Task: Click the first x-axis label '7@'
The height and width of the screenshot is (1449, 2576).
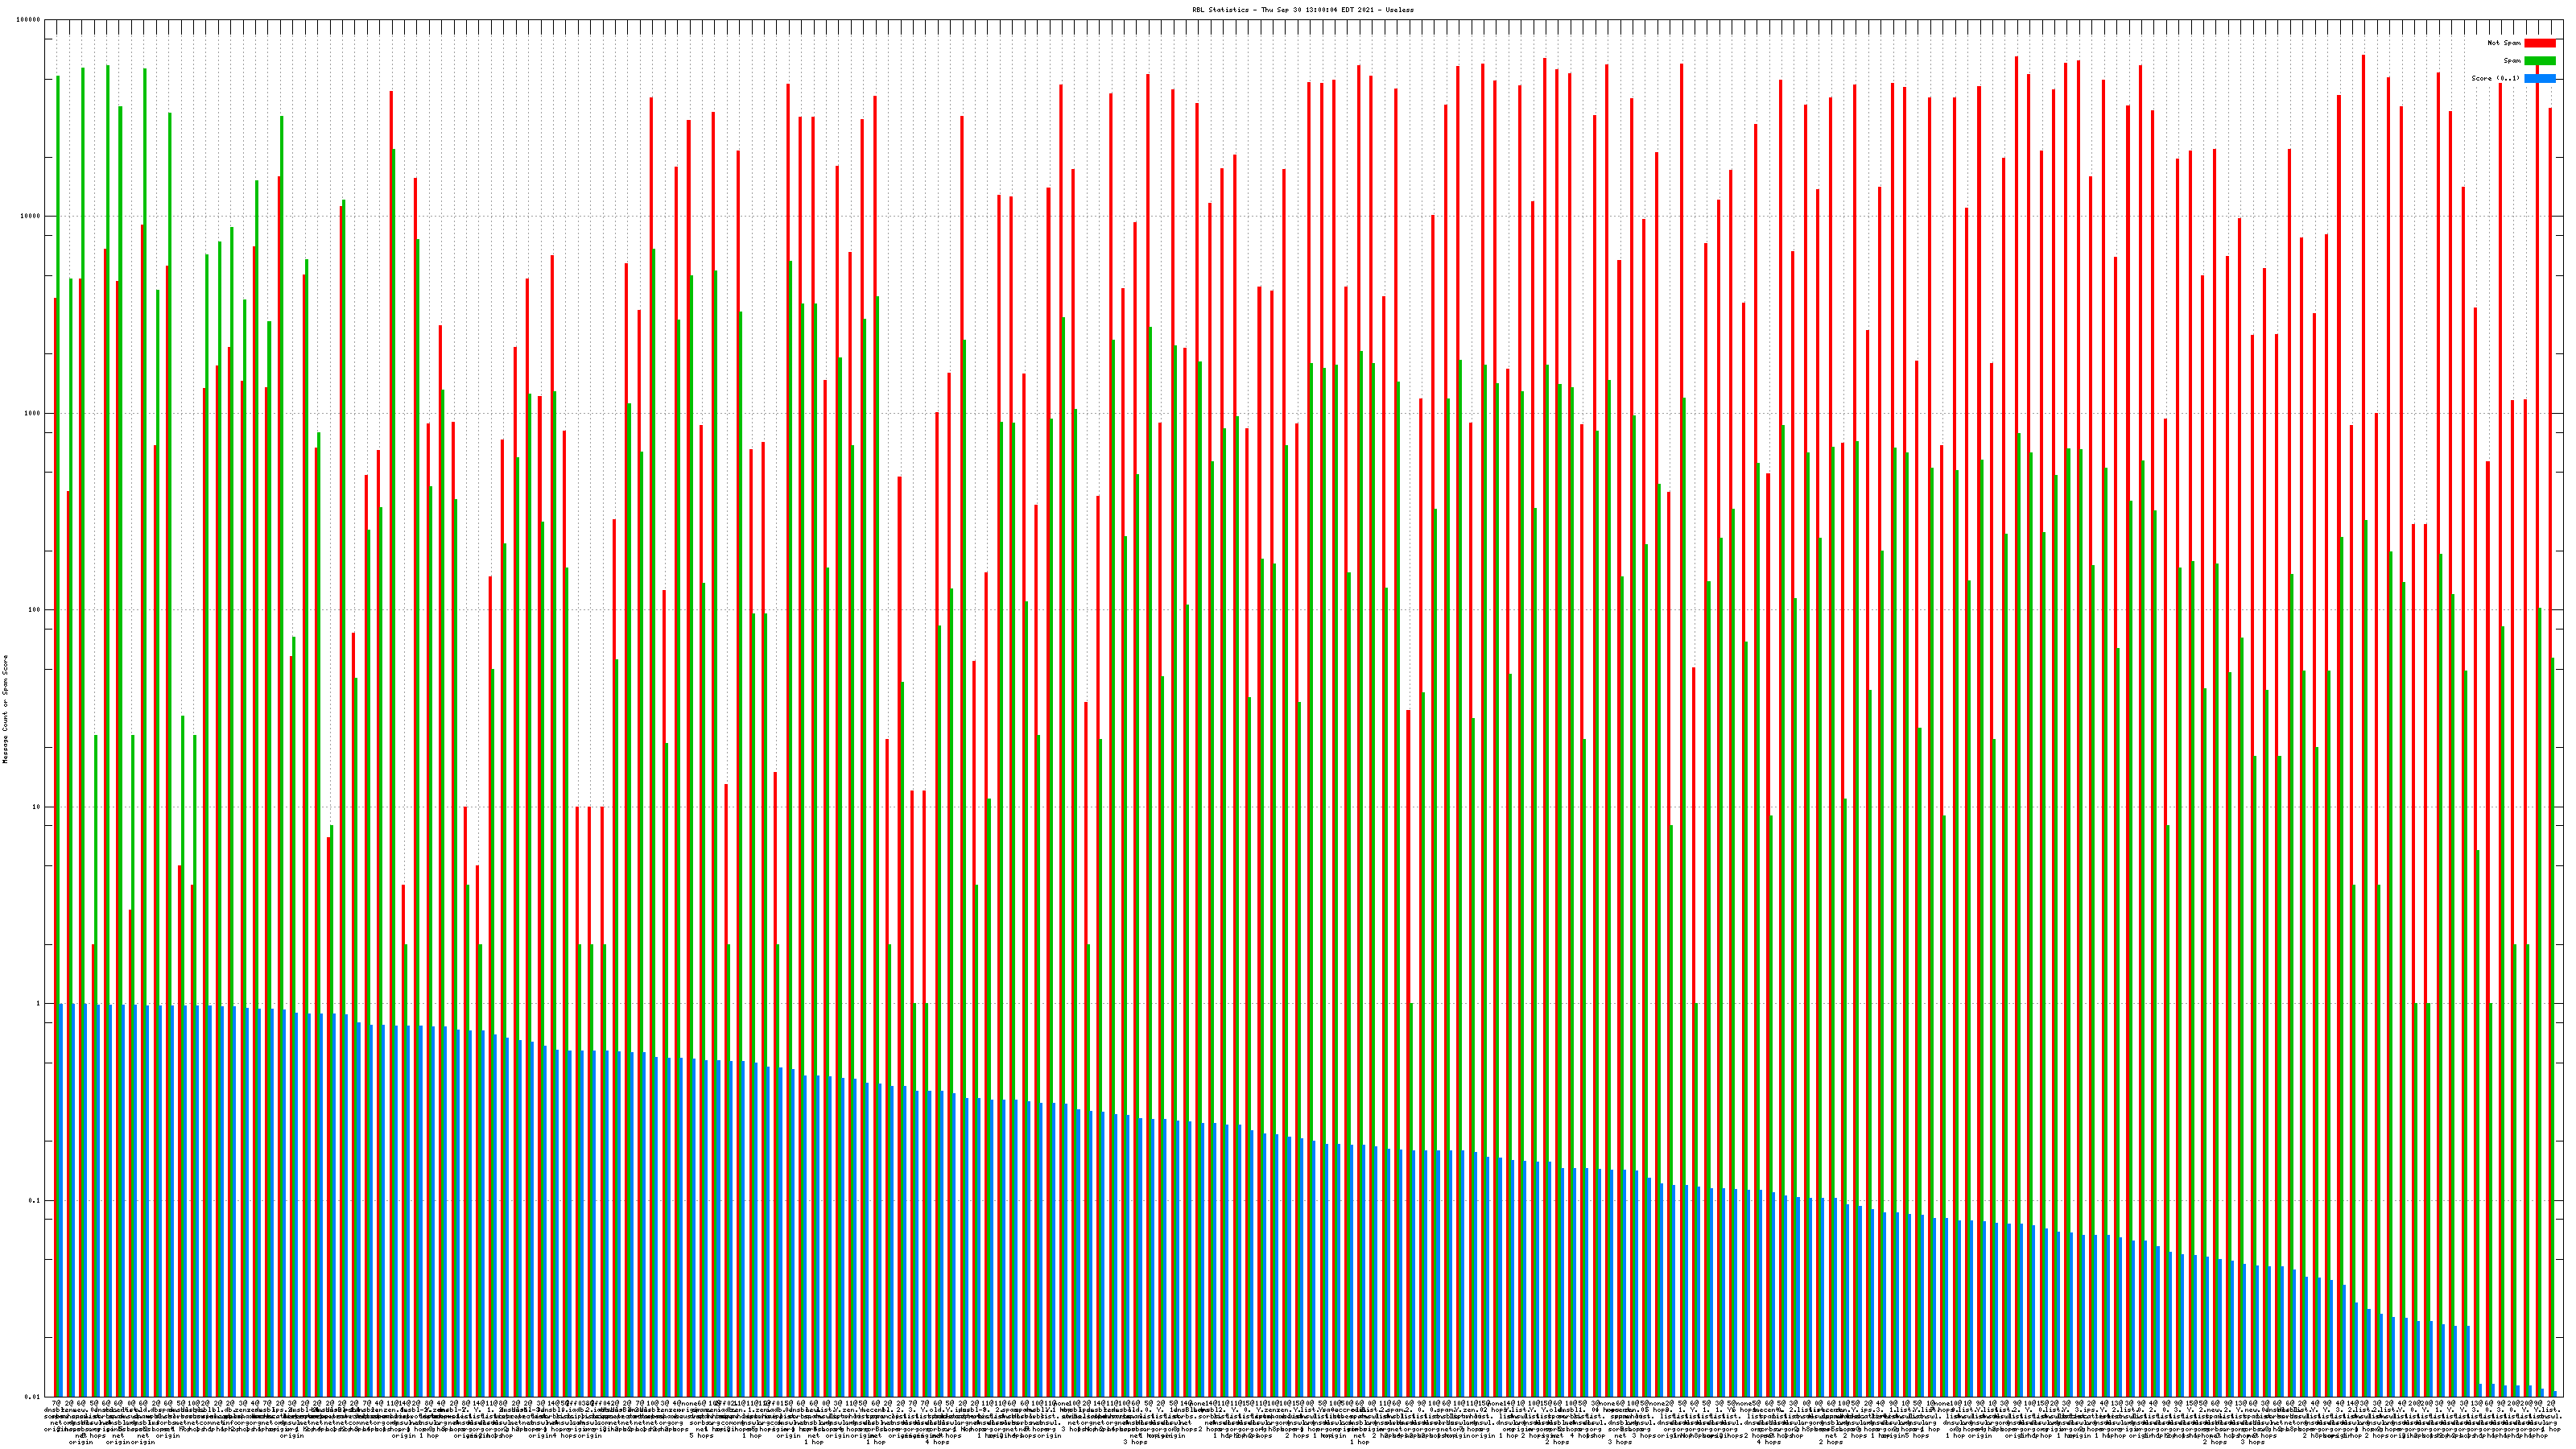Action: pyautogui.click(x=56, y=1404)
